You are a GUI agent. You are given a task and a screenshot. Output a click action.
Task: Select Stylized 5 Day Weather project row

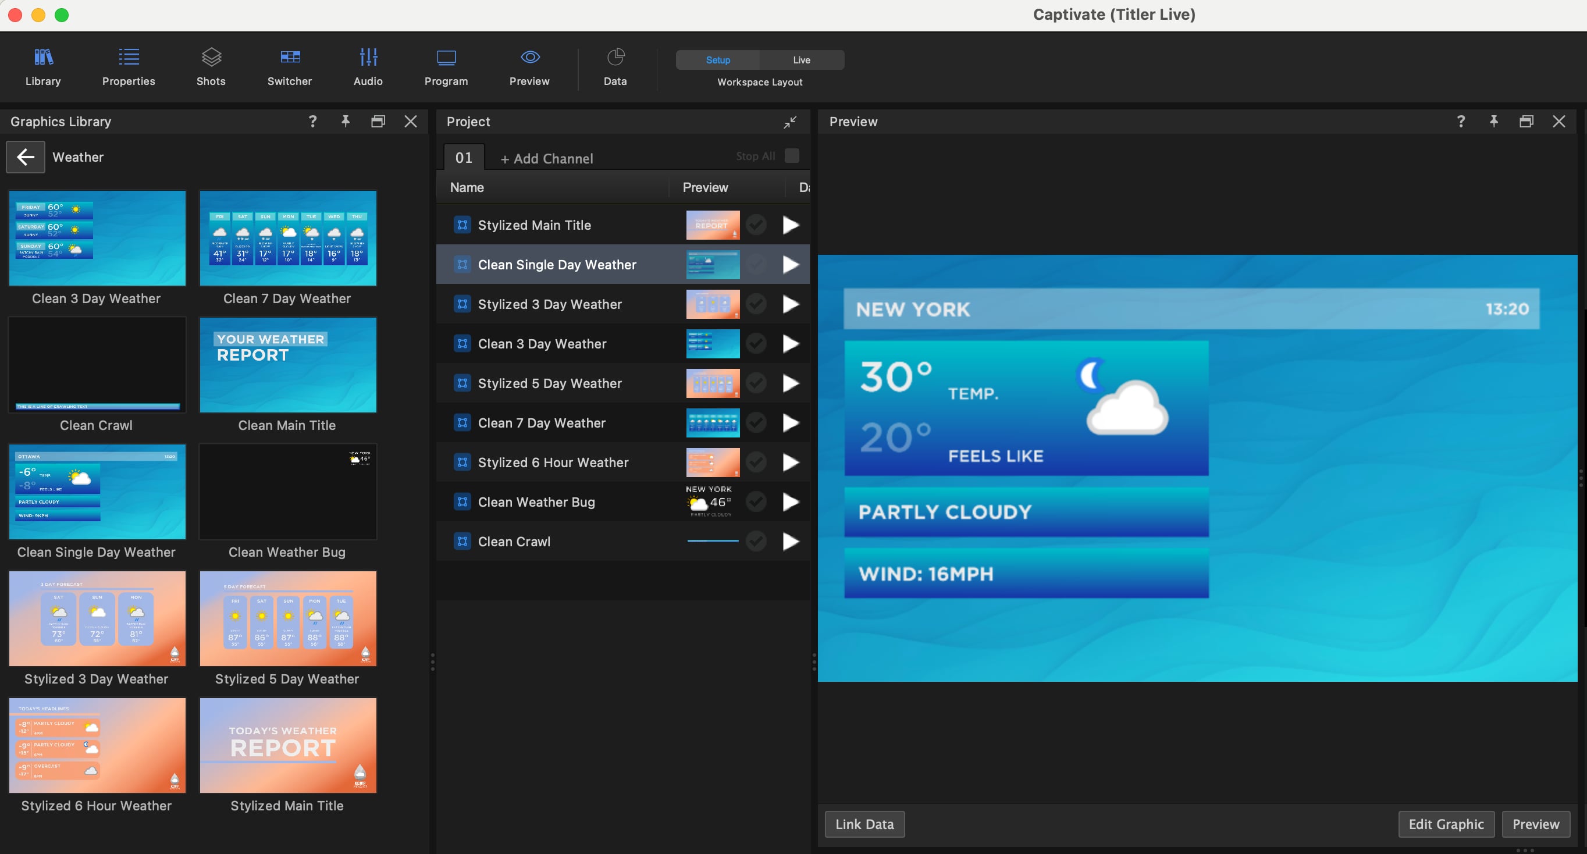click(x=622, y=383)
